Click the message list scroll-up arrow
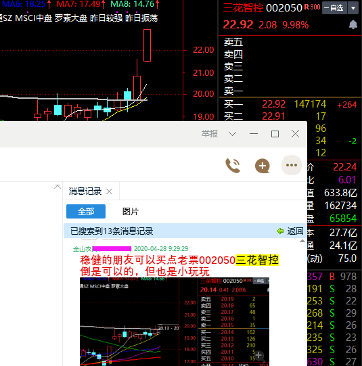This screenshot has height=366, width=362. click(302, 241)
